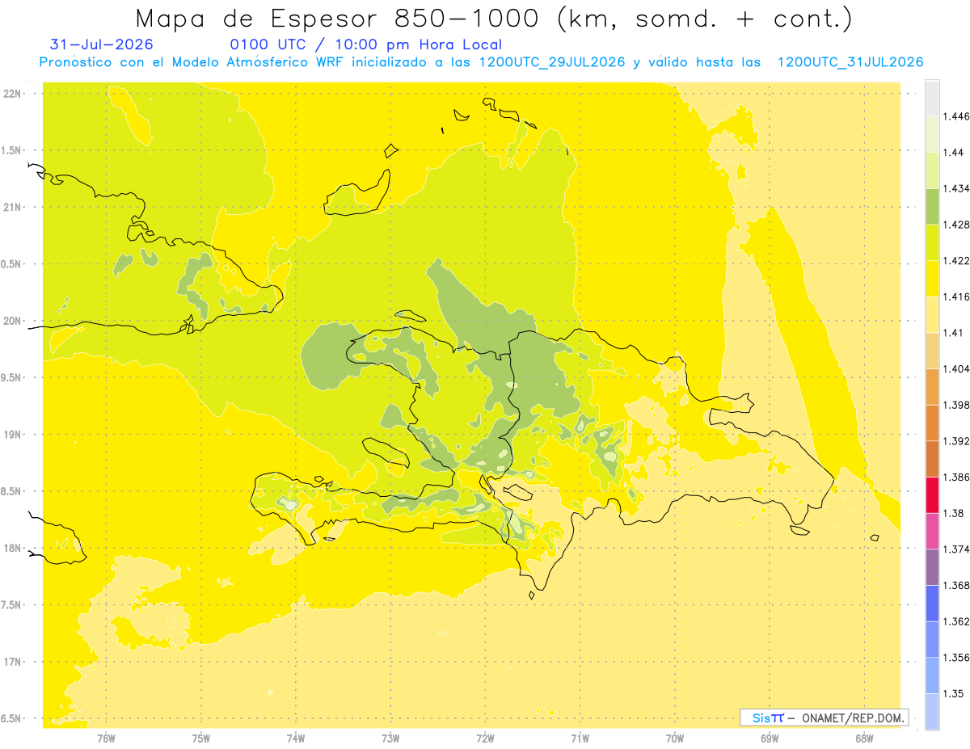Click the colorbar value "1.374"

pyautogui.click(x=956, y=549)
